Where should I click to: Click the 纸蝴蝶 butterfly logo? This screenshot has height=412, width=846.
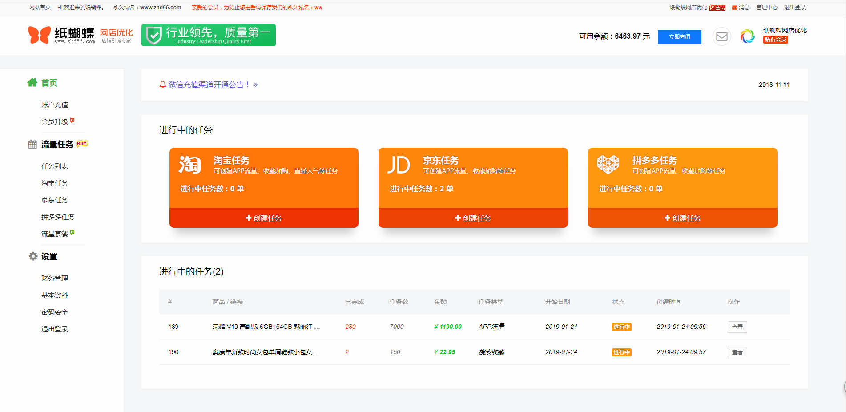pyautogui.click(x=39, y=35)
